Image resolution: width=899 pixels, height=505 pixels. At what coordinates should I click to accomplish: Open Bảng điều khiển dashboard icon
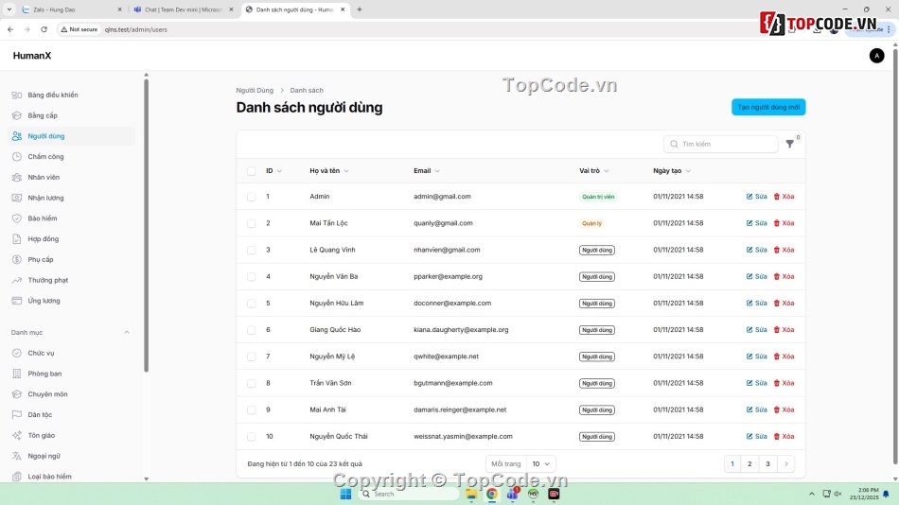click(x=17, y=96)
